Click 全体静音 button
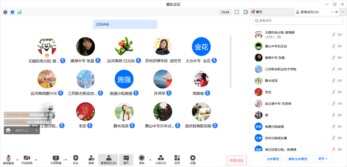The width and height of the screenshot is (347, 167). coord(273,159)
